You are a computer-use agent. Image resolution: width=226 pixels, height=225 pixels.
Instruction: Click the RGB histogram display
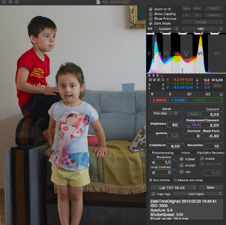(186, 54)
